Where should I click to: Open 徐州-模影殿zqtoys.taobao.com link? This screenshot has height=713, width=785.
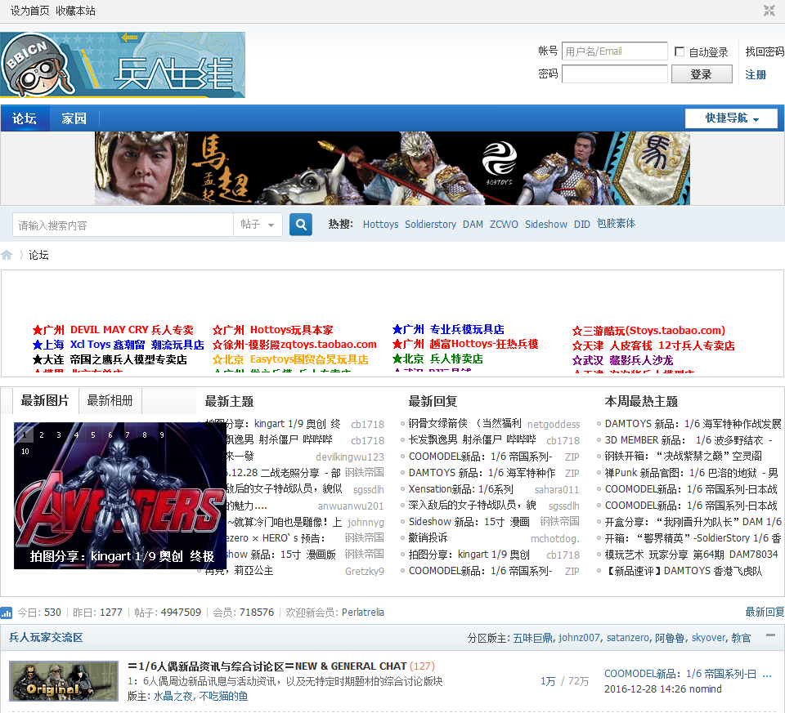point(294,345)
